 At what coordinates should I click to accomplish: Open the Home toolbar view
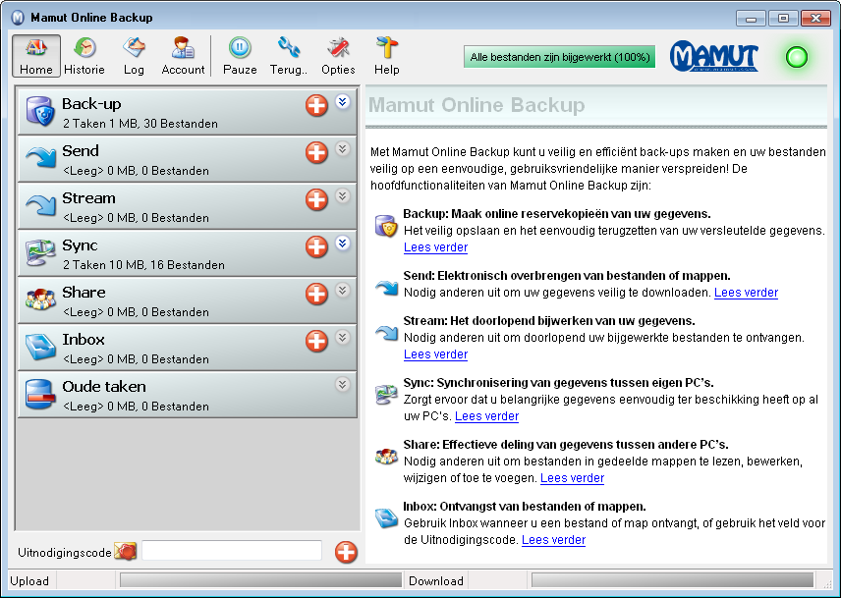[x=36, y=56]
